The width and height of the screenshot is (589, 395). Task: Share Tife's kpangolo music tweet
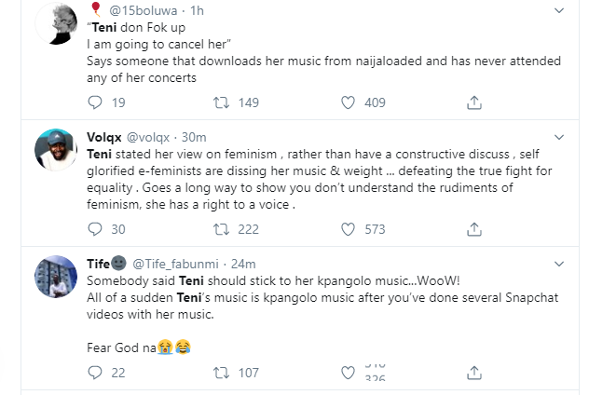coord(473,373)
